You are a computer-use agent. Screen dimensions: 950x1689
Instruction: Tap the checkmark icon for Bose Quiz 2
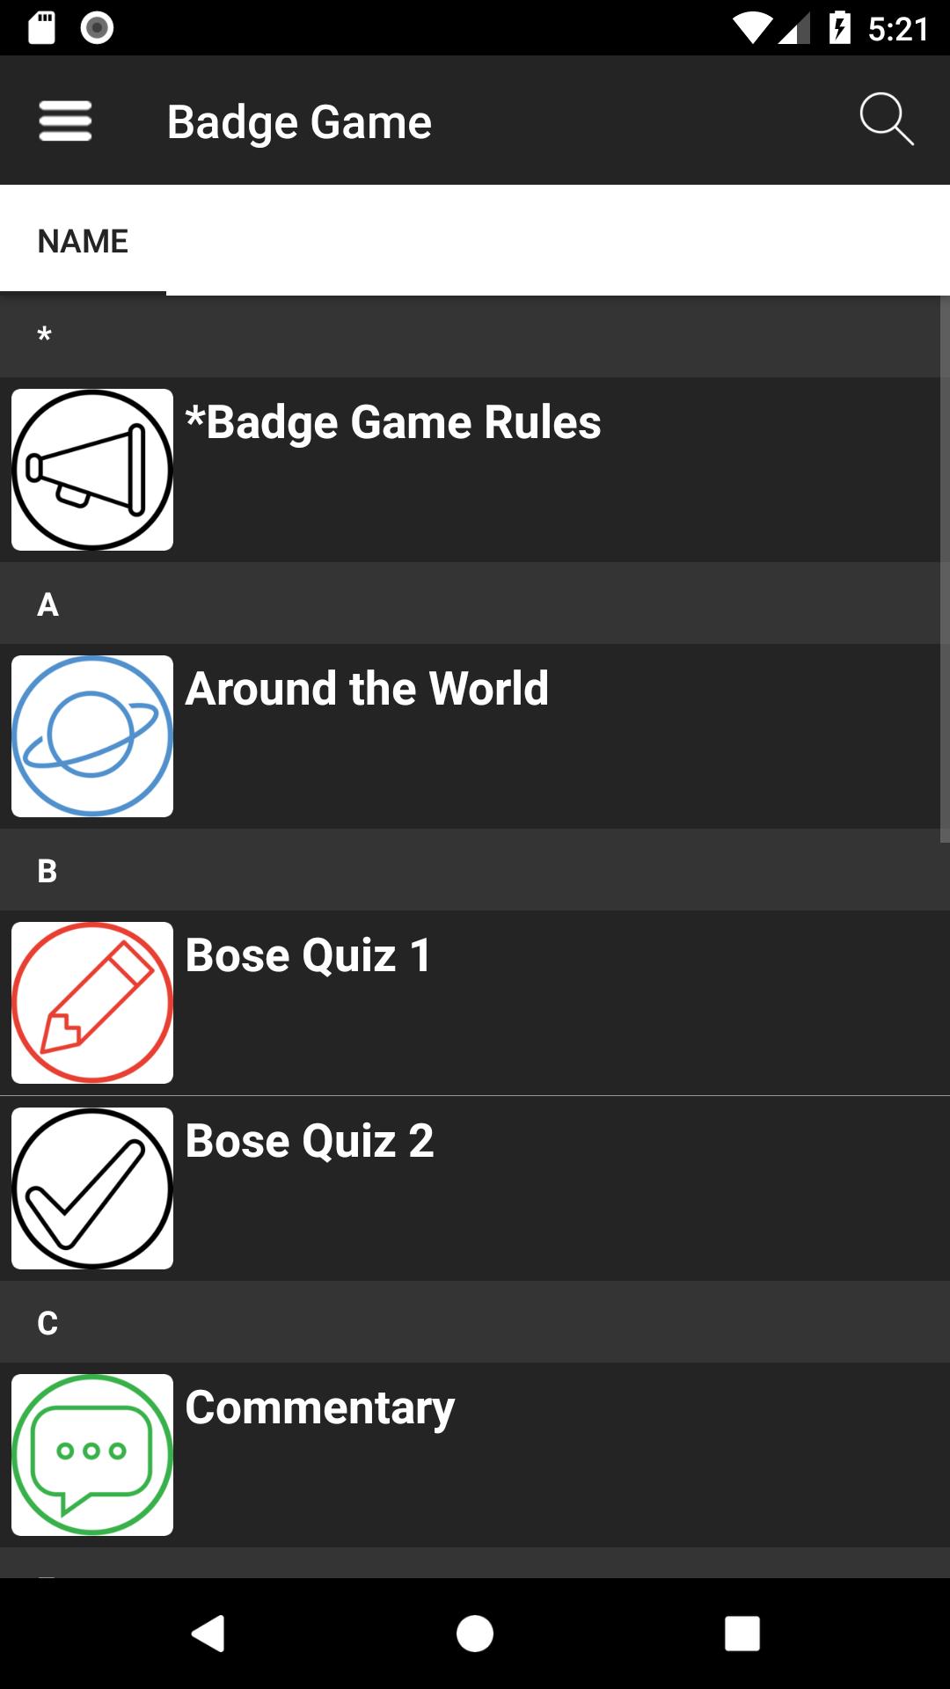click(x=92, y=1188)
